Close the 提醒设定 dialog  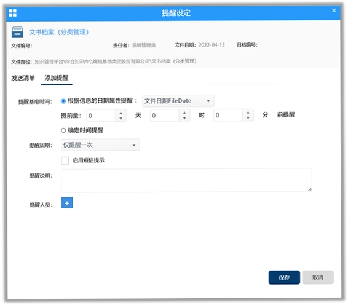pyautogui.click(x=334, y=10)
